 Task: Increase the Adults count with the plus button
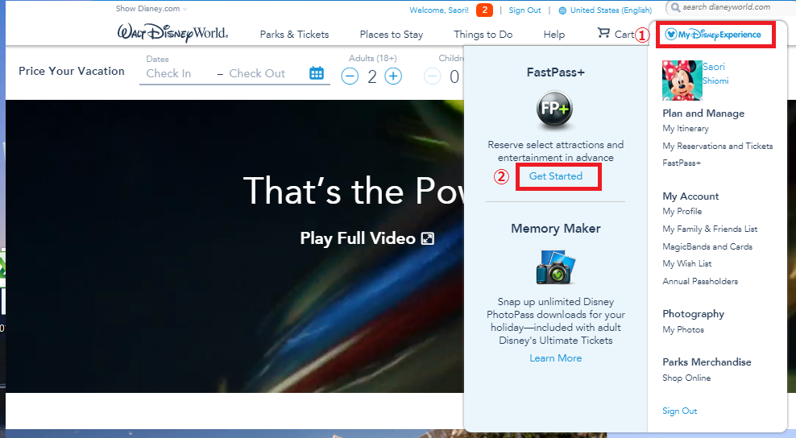[393, 76]
